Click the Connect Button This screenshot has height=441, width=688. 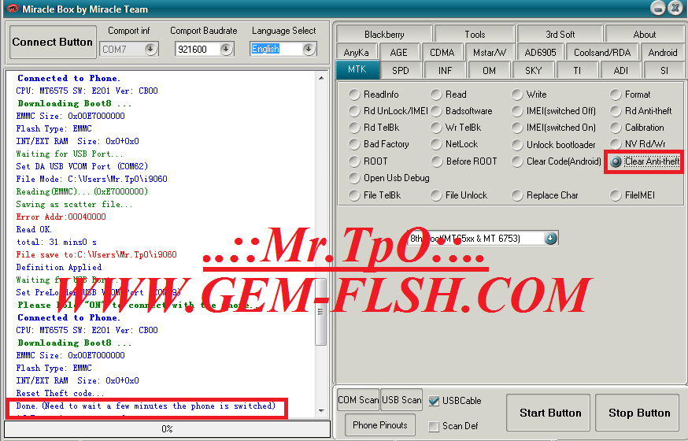point(53,42)
